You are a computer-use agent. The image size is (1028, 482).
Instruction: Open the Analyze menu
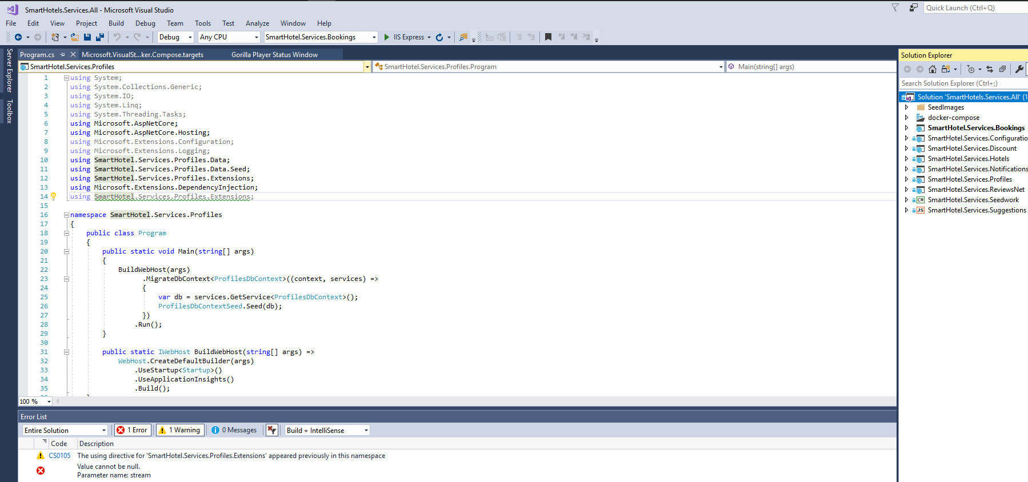257,23
